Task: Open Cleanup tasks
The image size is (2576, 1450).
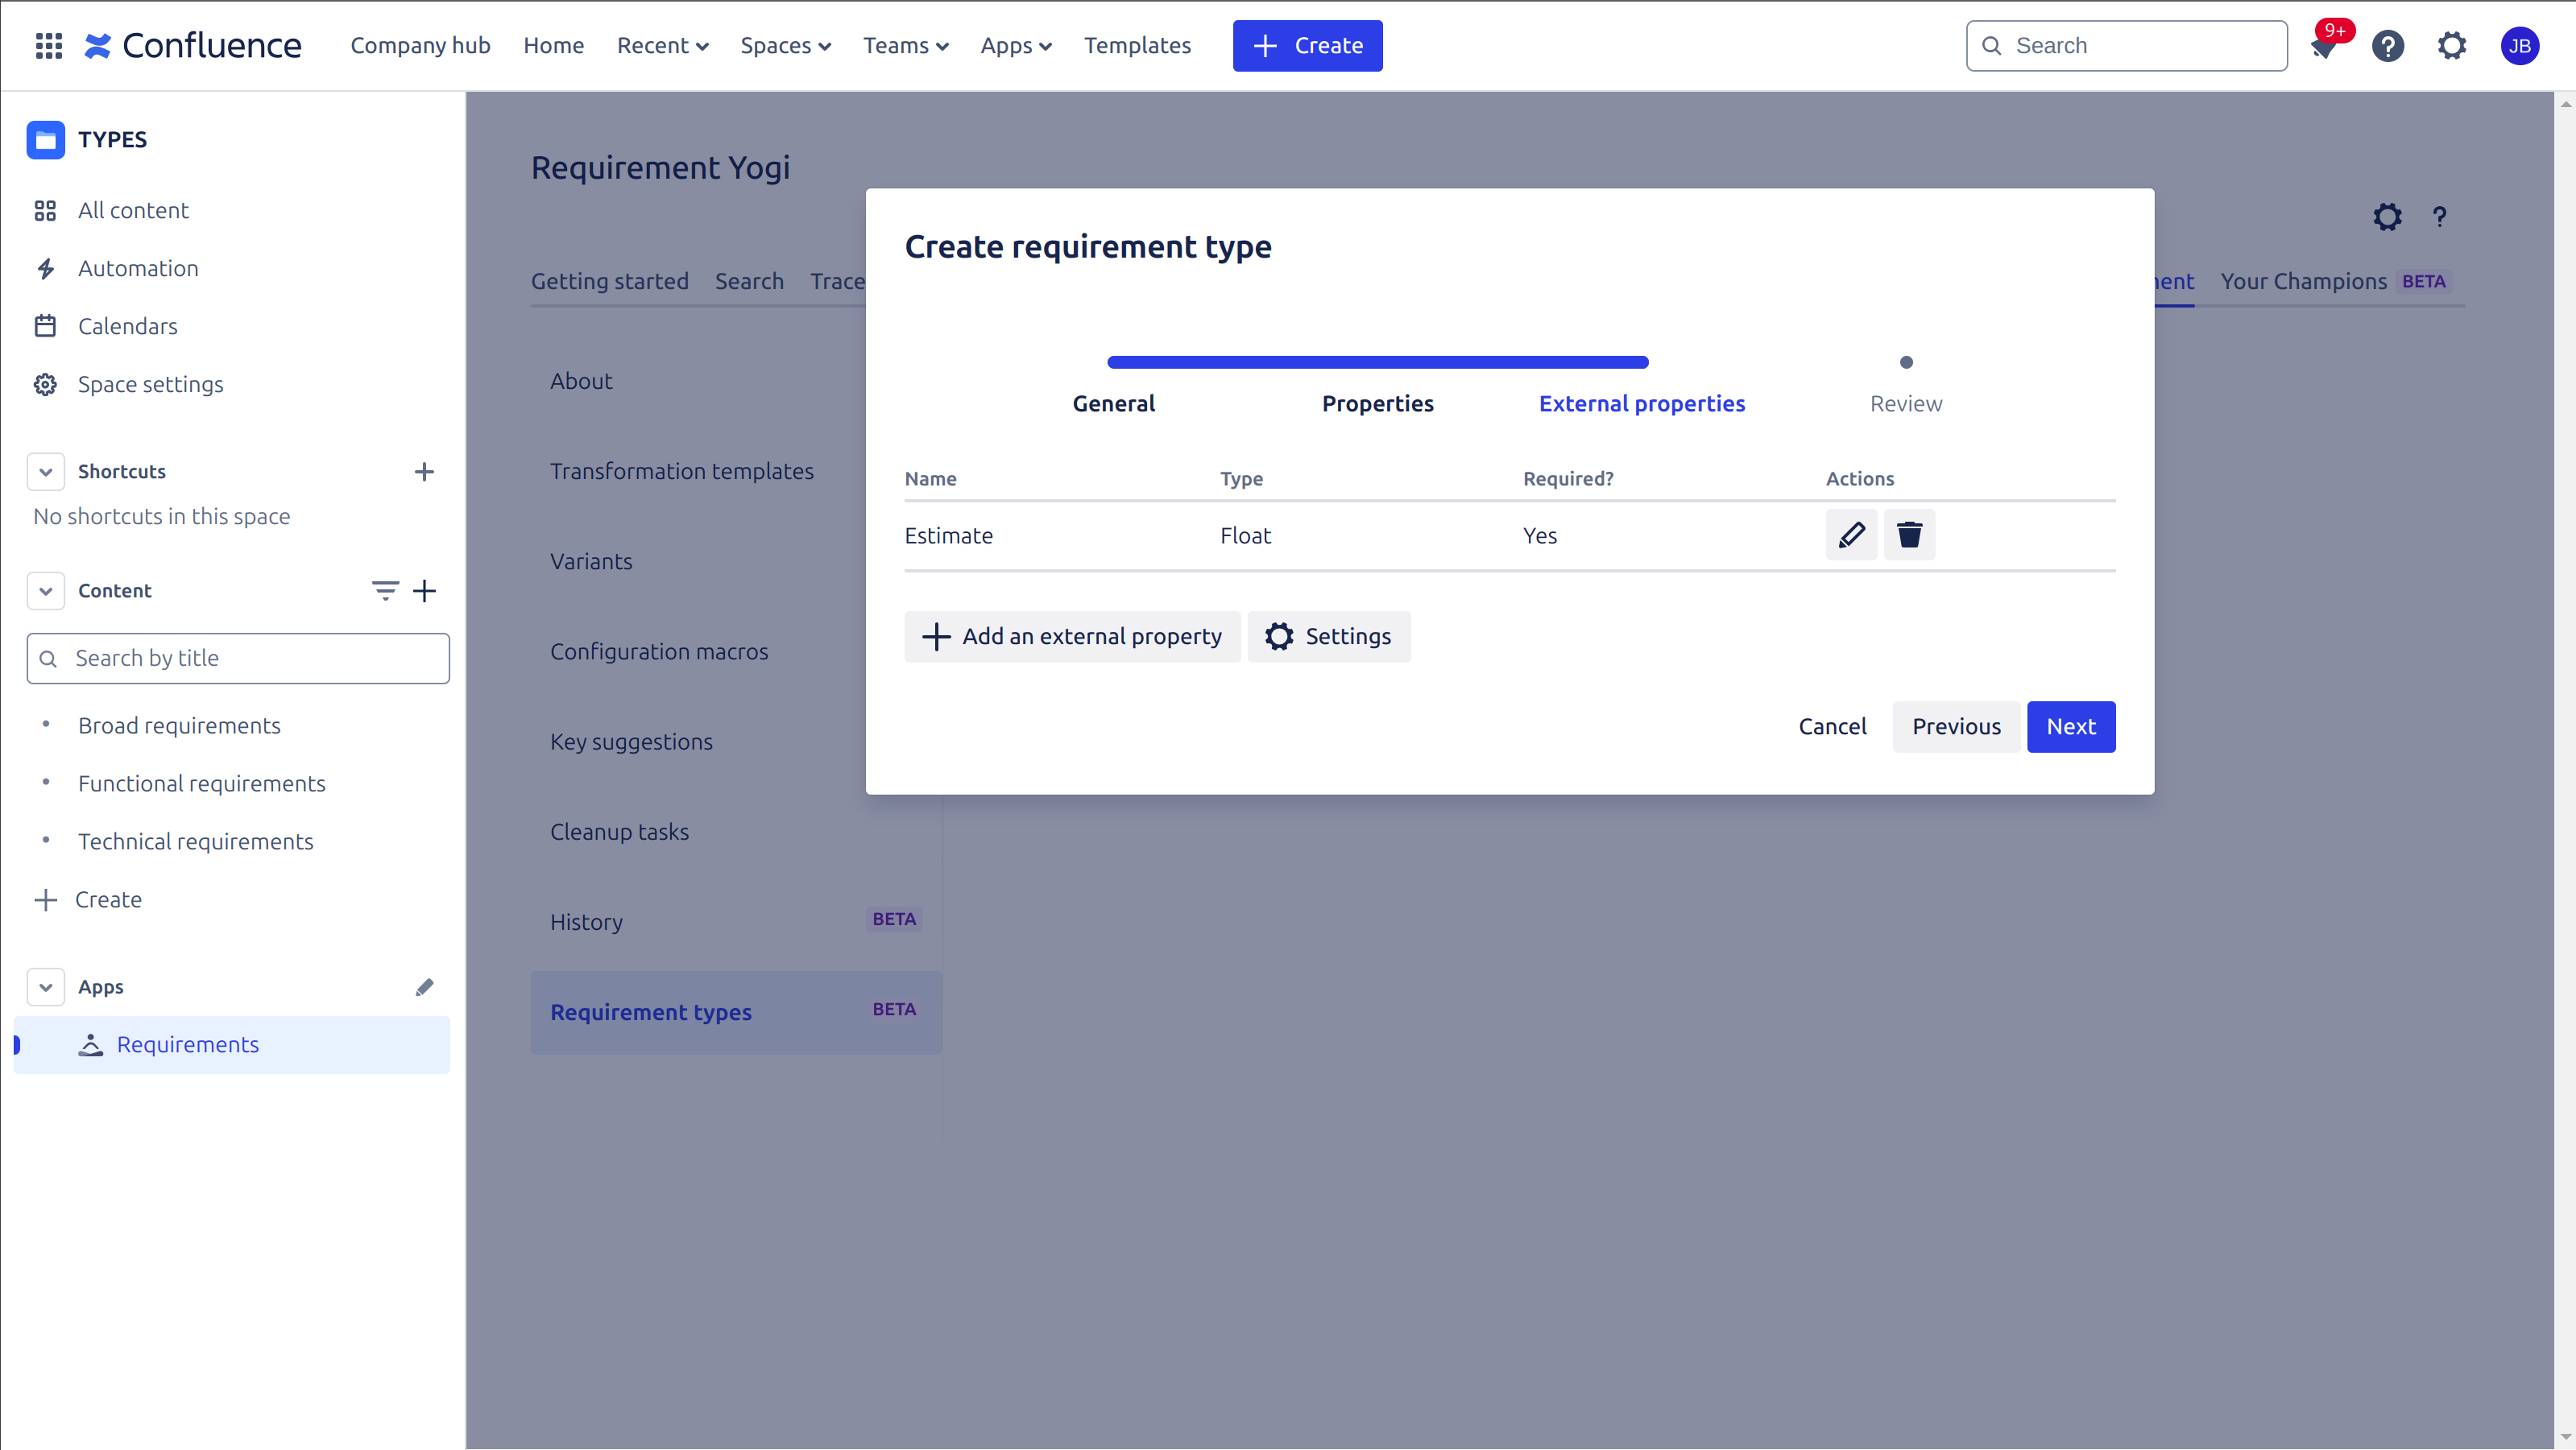Action: [x=619, y=832]
